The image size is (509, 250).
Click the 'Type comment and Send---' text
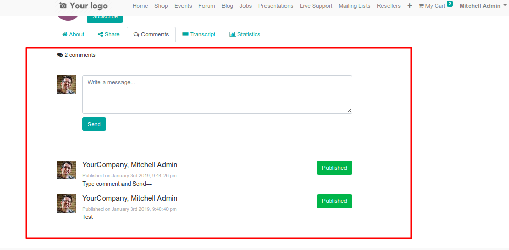coord(117,184)
